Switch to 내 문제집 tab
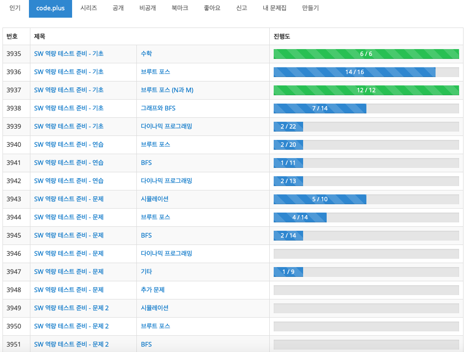Image resolution: width=464 pixels, height=352 pixels. pyautogui.click(x=274, y=8)
